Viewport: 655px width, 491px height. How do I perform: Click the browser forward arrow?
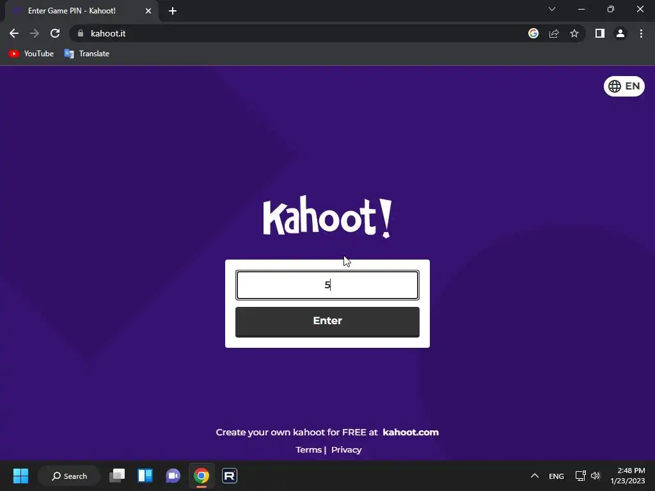[x=35, y=33]
